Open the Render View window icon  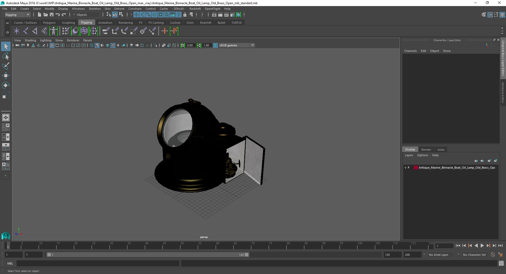[x=214, y=15]
